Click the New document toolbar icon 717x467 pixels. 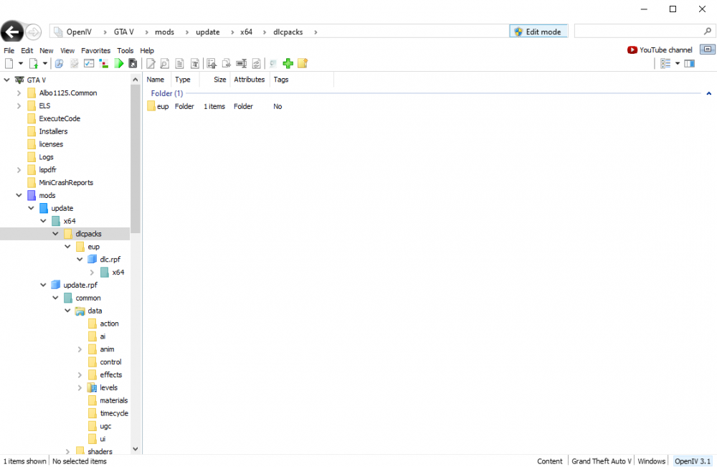tap(9, 64)
